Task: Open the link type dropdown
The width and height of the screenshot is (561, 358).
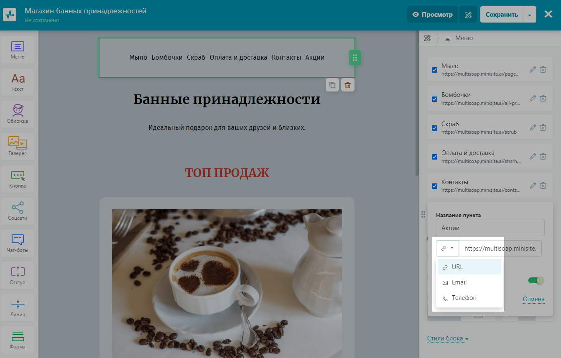Action: coord(447,248)
